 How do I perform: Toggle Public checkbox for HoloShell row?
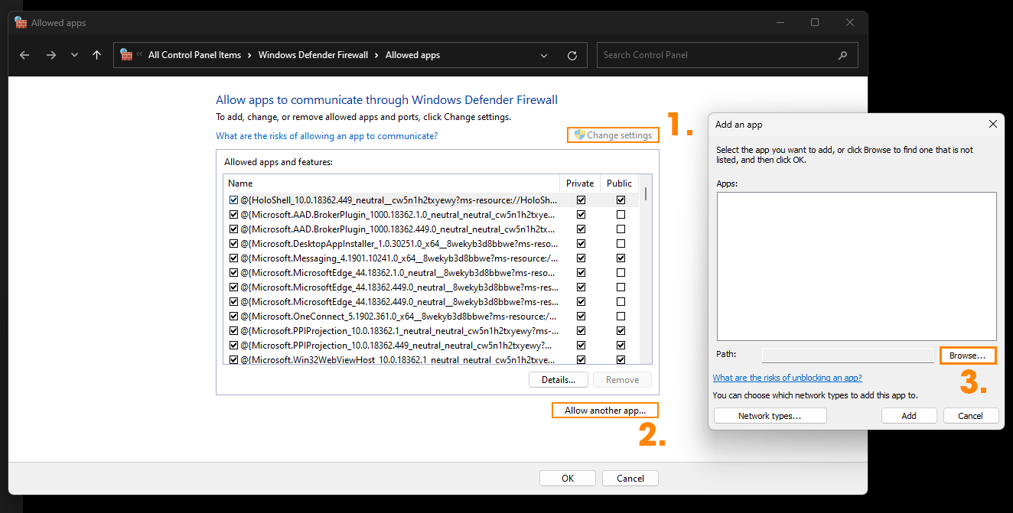click(x=621, y=200)
